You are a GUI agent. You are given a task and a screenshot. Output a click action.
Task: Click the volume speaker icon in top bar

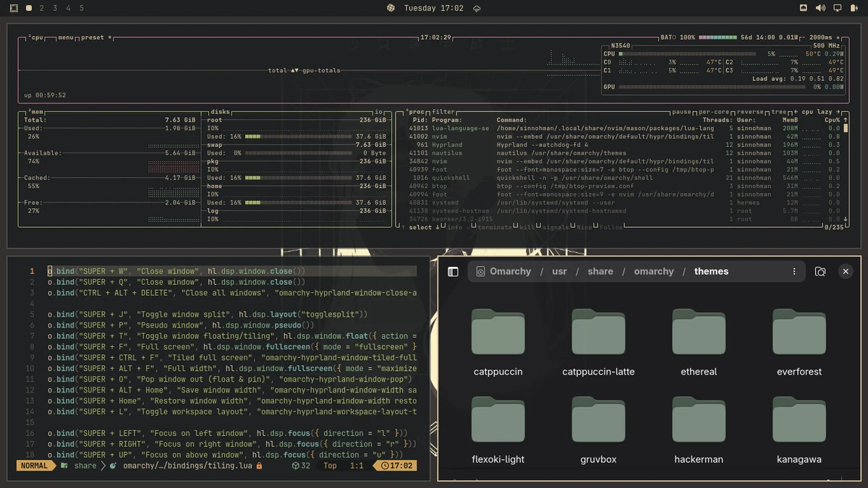pos(820,8)
